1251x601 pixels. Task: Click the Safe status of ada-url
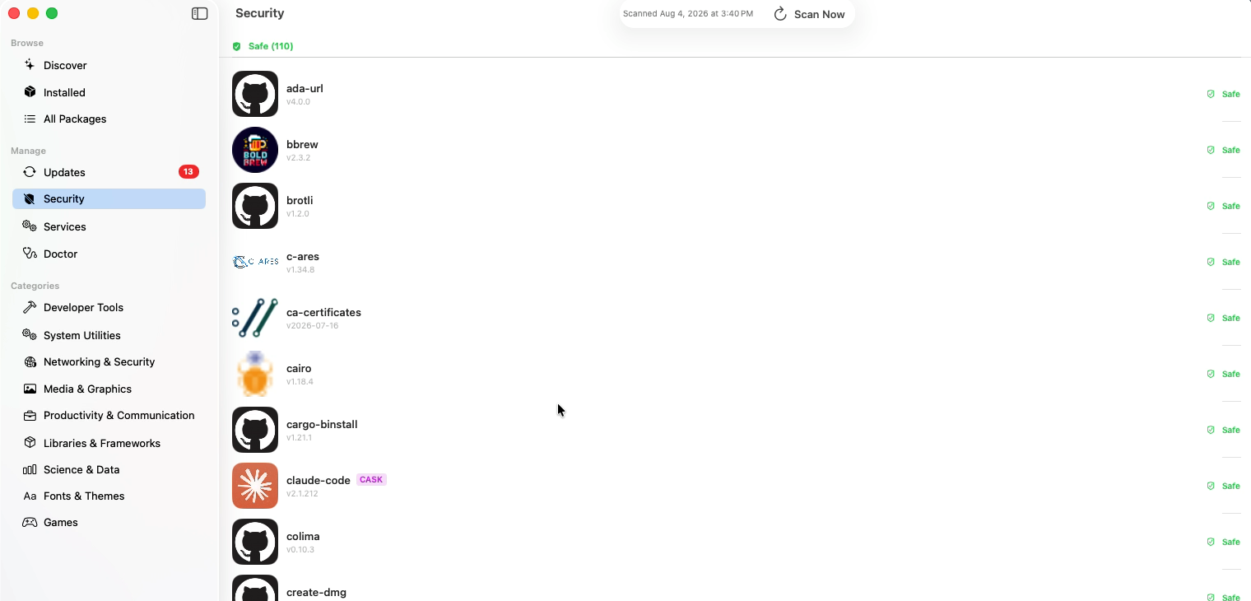(x=1223, y=94)
